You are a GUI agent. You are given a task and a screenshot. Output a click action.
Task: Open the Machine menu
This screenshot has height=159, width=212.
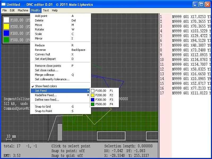tap(23, 10)
